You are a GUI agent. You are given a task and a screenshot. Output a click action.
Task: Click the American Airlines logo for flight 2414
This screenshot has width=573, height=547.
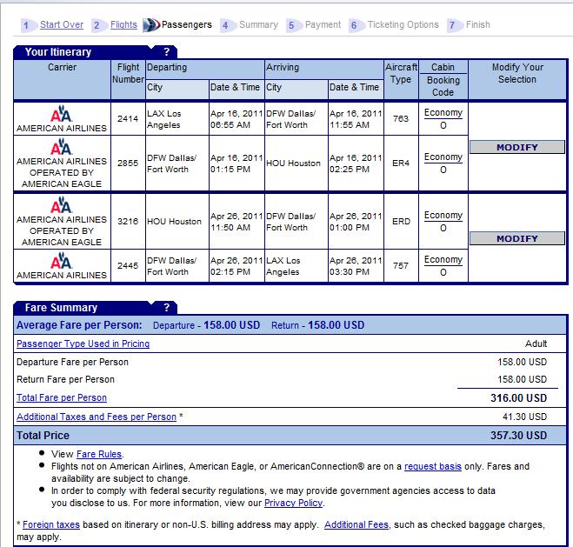coord(62,114)
